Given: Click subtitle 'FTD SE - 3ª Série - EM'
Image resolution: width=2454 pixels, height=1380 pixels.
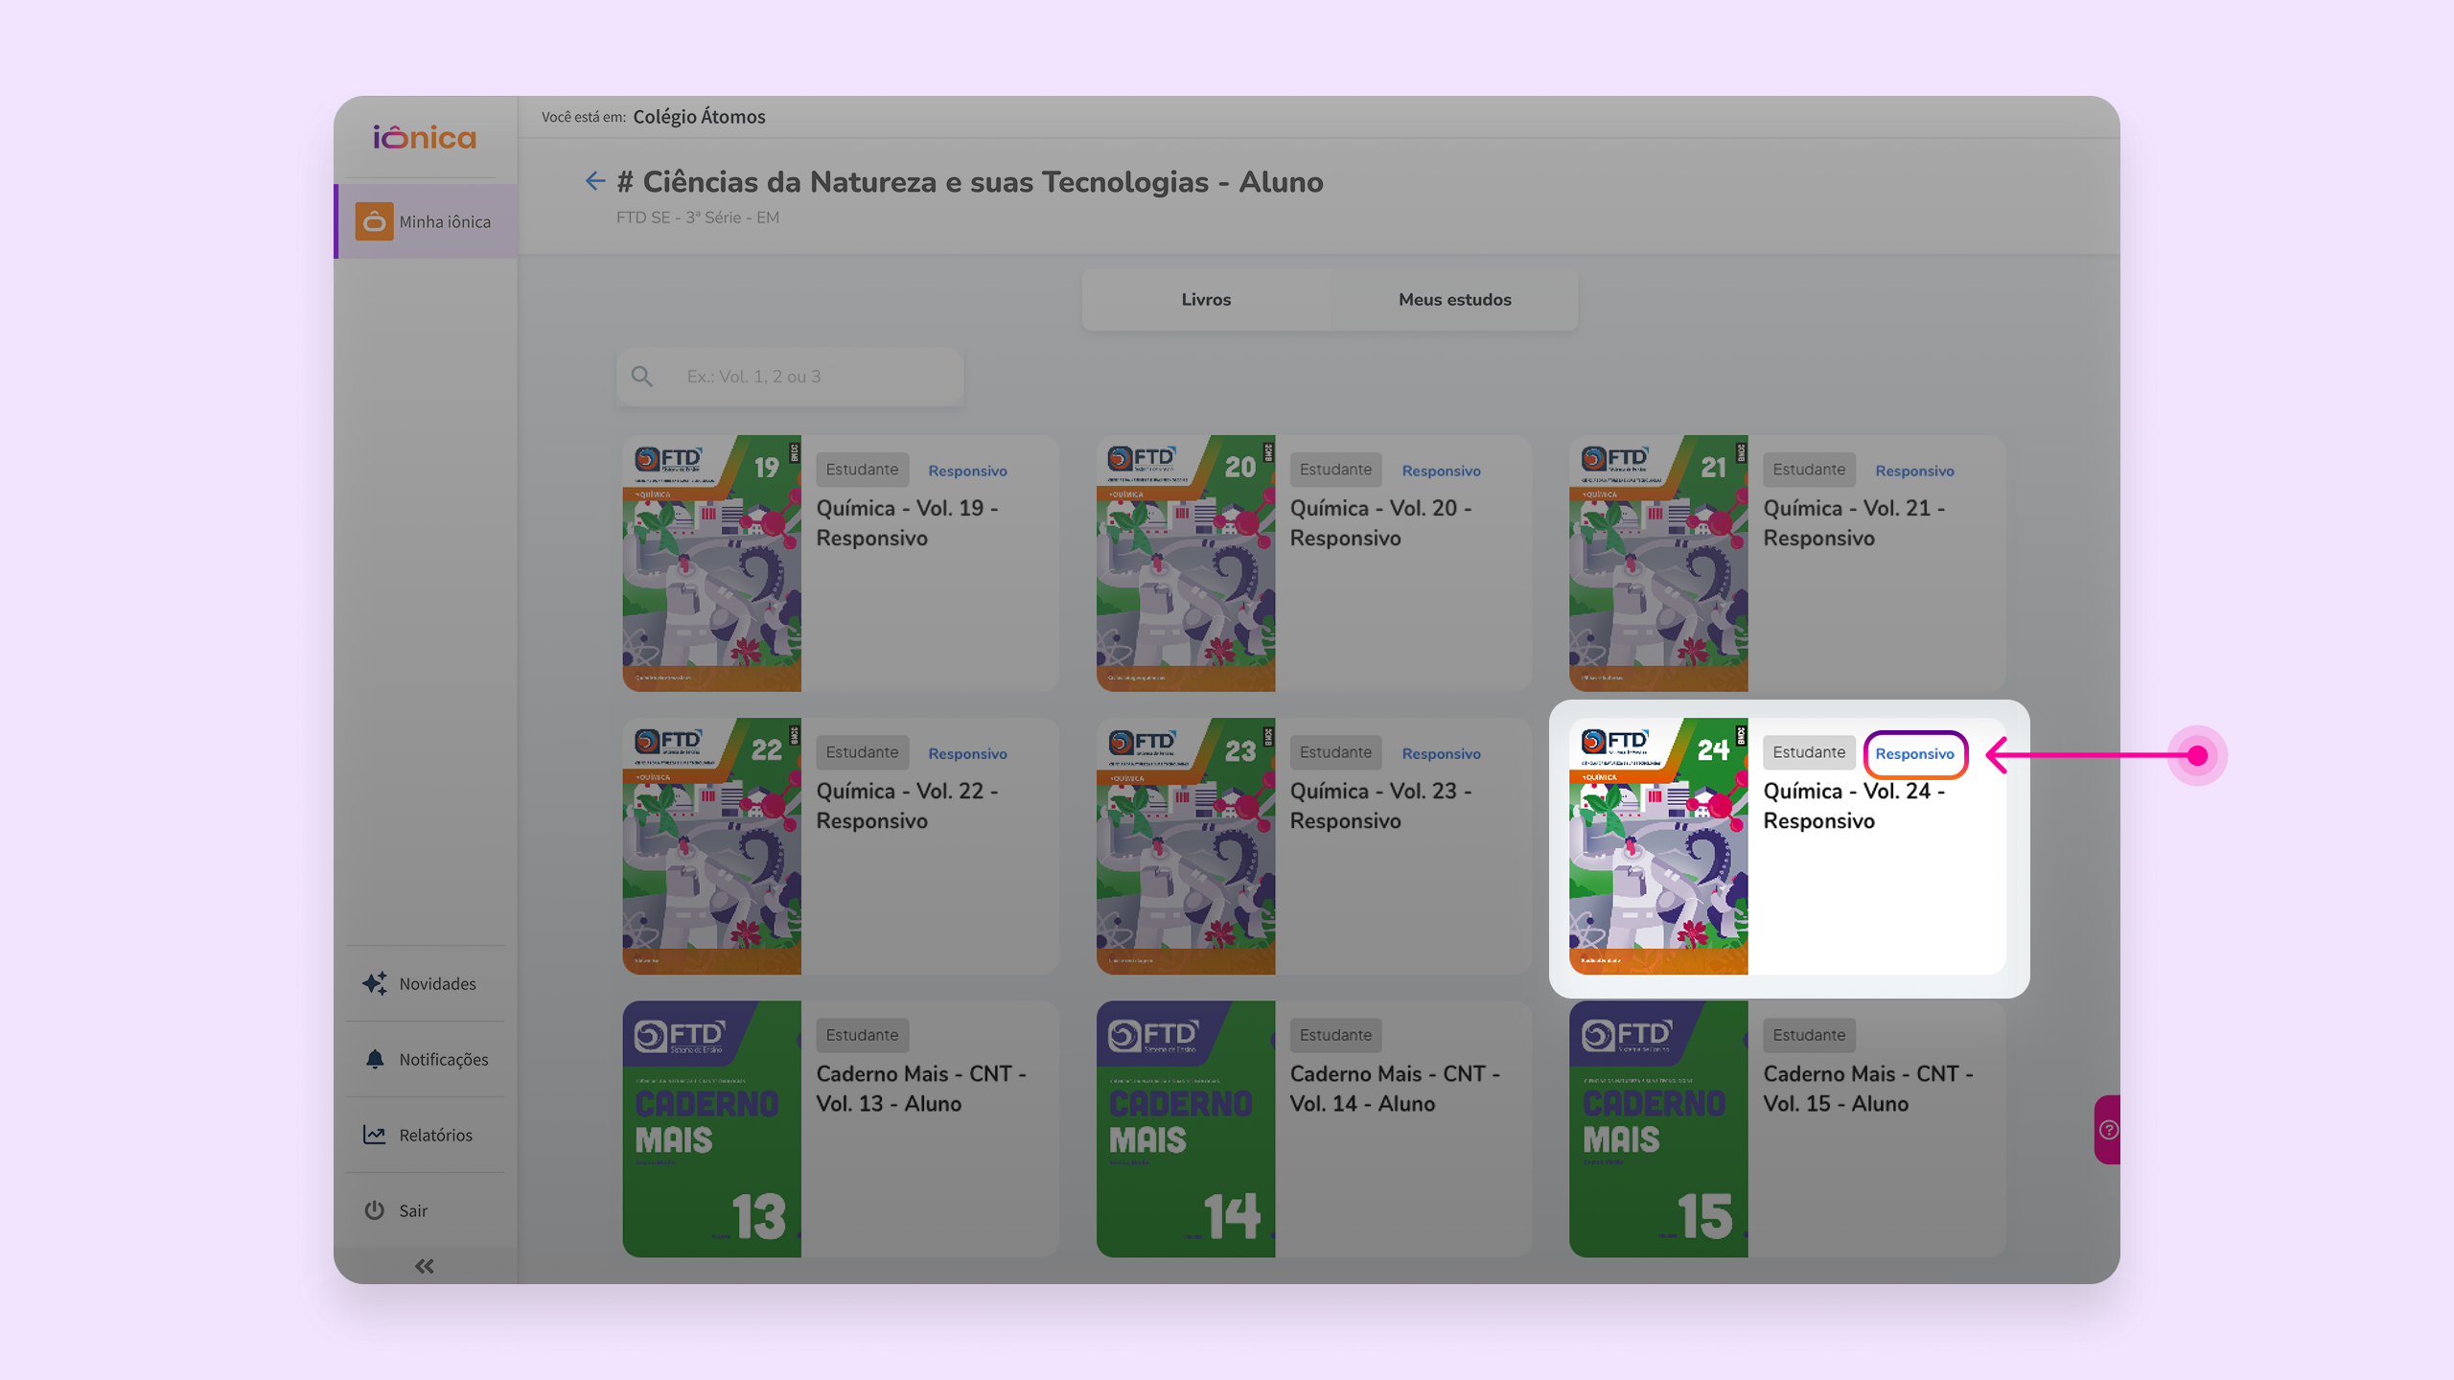Looking at the screenshot, I should 698,218.
